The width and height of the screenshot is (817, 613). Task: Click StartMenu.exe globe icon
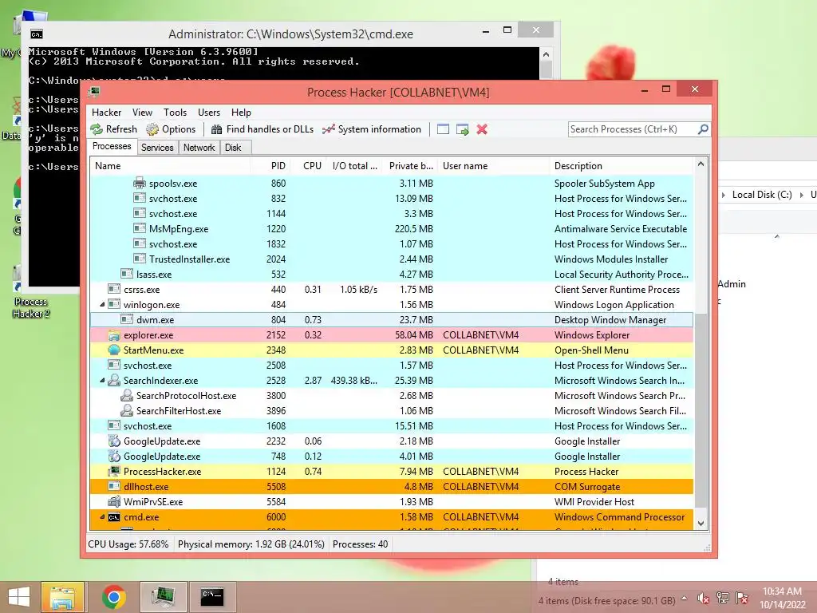[113, 350]
